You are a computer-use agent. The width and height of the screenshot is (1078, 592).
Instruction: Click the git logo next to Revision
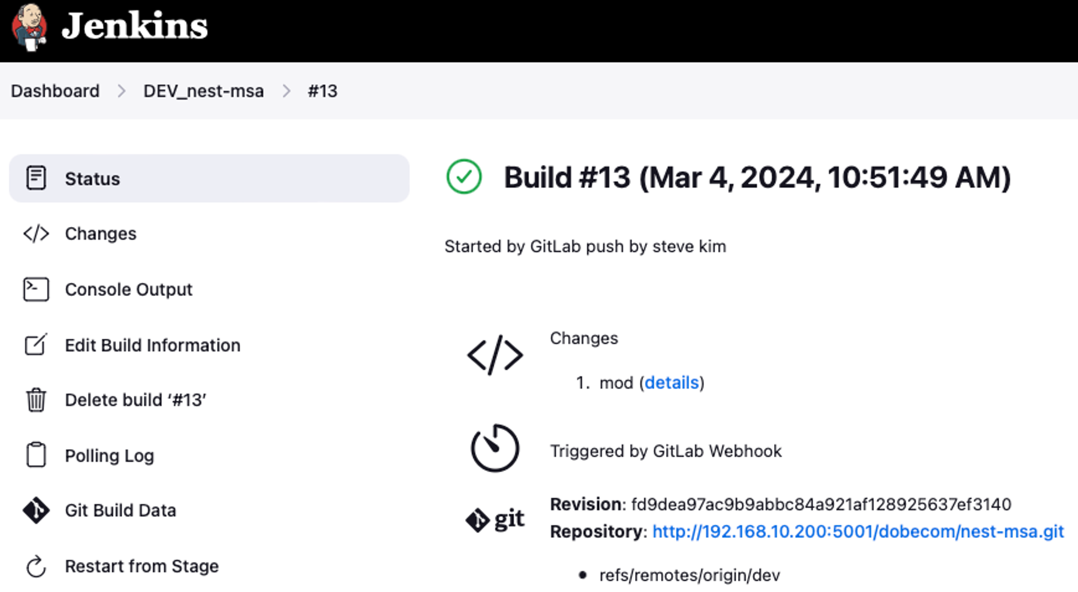click(x=495, y=519)
